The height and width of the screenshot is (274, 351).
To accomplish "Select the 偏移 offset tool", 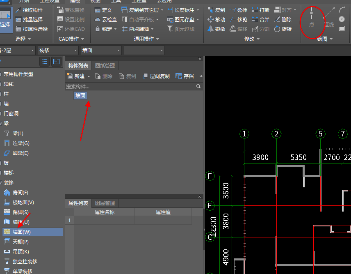I will pyautogui.click(x=238, y=29).
